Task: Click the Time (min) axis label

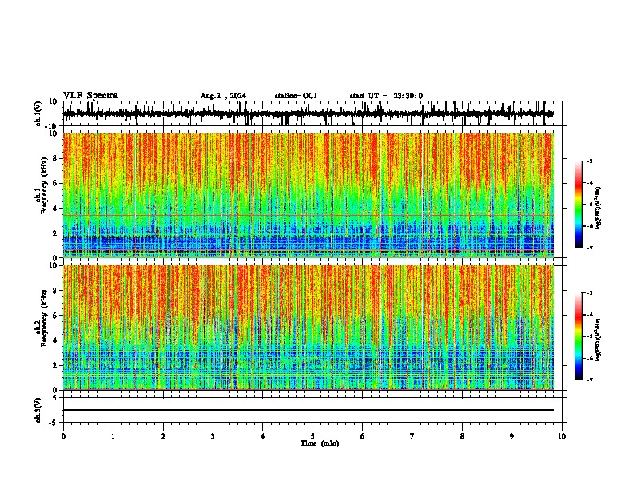Action: click(320, 443)
